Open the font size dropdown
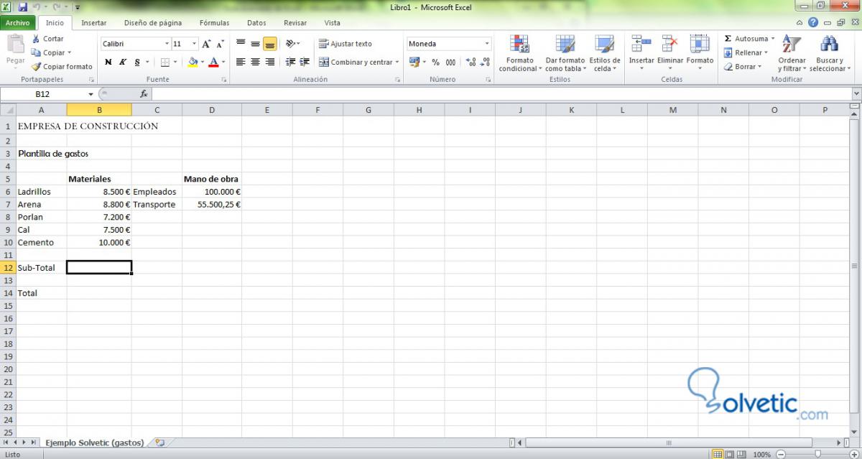This screenshot has width=862, height=459. point(194,44)
